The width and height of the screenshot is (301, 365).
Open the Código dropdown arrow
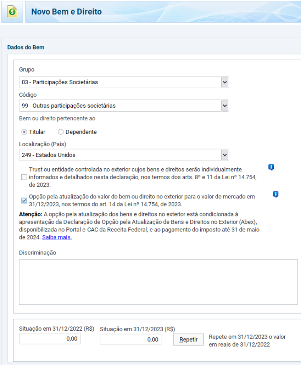225,105
